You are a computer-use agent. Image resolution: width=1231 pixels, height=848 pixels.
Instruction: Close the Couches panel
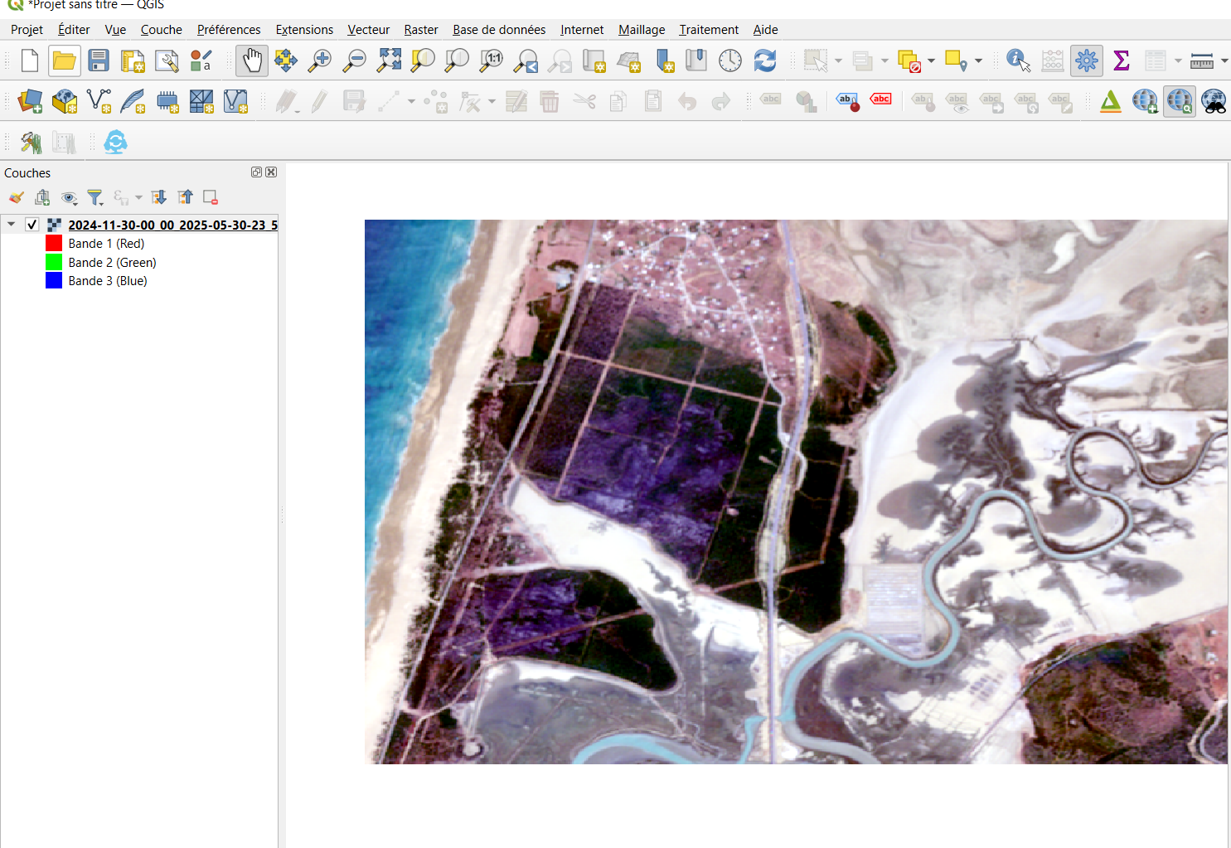pos(271,172)
